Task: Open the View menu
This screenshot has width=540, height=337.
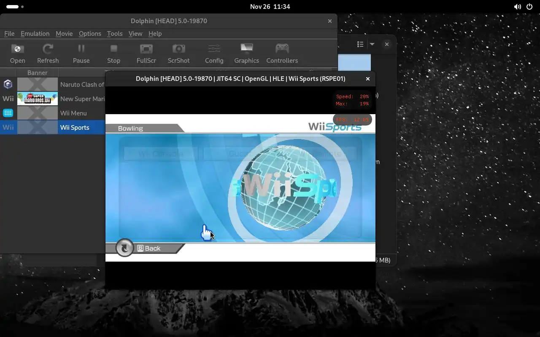Action: pos(135,34)
